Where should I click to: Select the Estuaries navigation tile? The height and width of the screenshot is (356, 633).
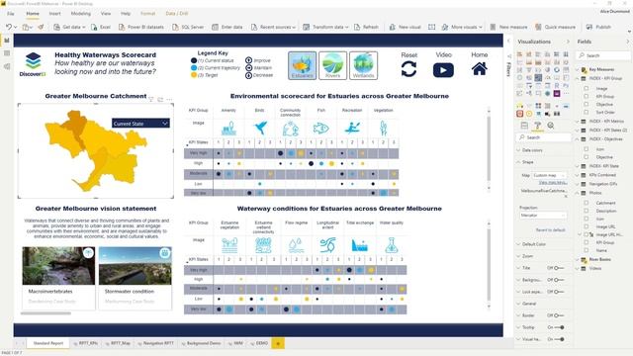(302, 65)
